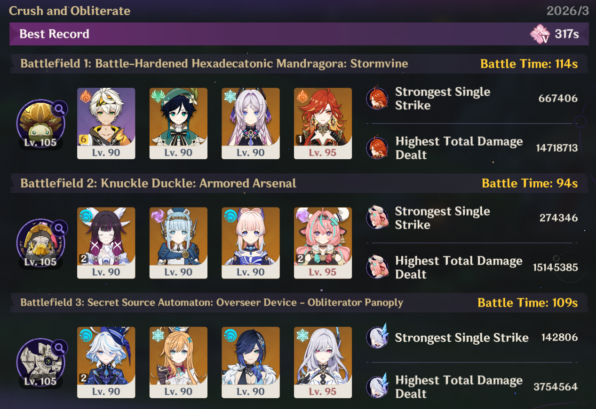Click the Strongest Single Strike avatar in Battlefield 1
Viewport: 596px width, 409px height.
point(377,99)
